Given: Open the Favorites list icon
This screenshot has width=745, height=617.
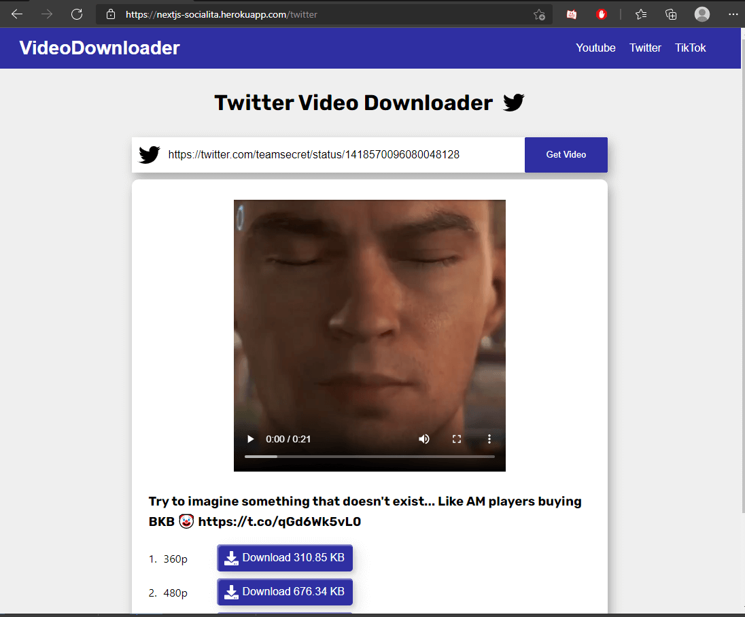Looking at the screenshot, I should 641,14.
